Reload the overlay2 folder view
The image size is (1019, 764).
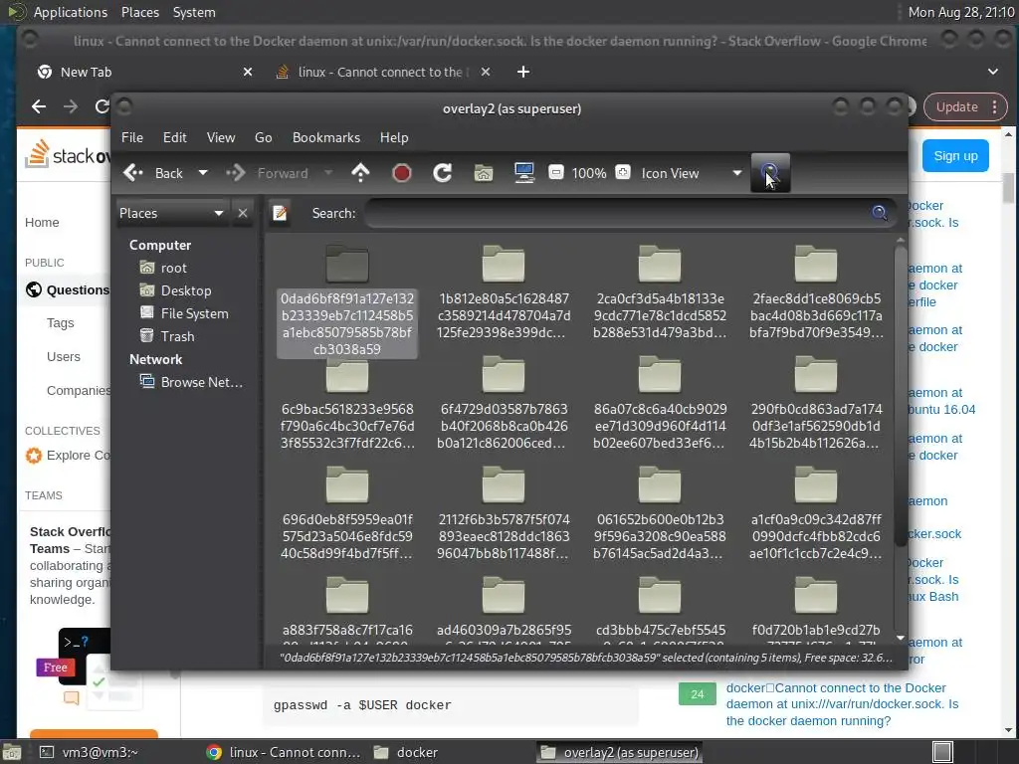click(x=443, y=173)
